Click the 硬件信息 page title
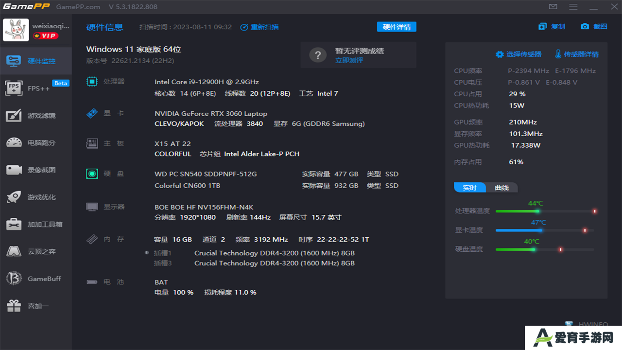Viewport: 622px width, 350px height. 104,27
